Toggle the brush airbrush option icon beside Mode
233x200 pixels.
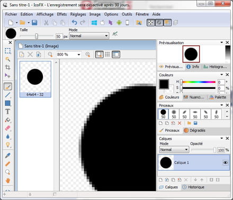(x=115, y=34)
